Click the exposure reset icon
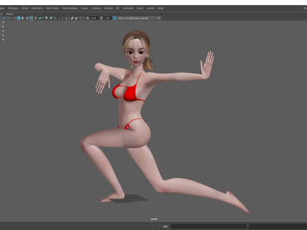The height and width of the screenshot is (230, 307). click(88, 18)
